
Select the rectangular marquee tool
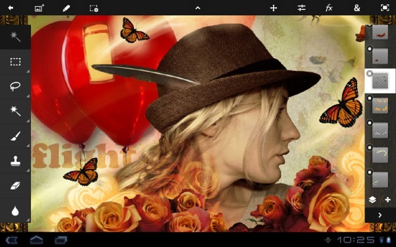click(15, 62)
